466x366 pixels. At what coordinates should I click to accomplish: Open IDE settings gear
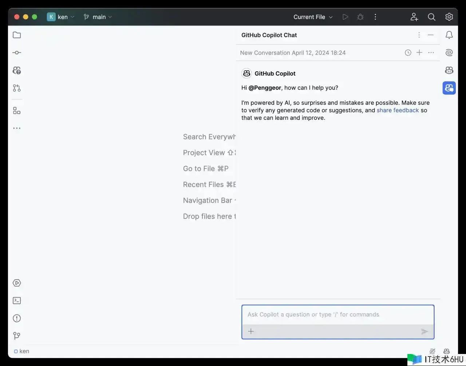point(449,17)
